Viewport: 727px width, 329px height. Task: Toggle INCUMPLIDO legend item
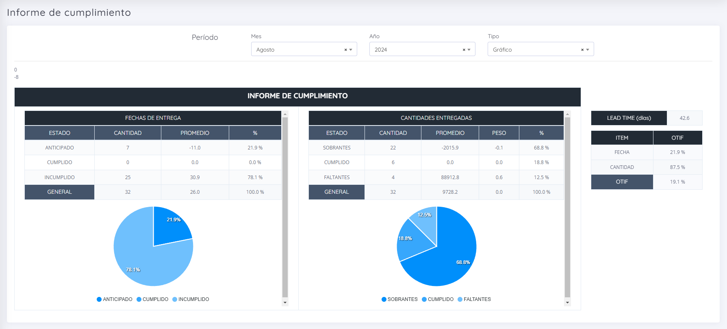[x=191, y=299]
